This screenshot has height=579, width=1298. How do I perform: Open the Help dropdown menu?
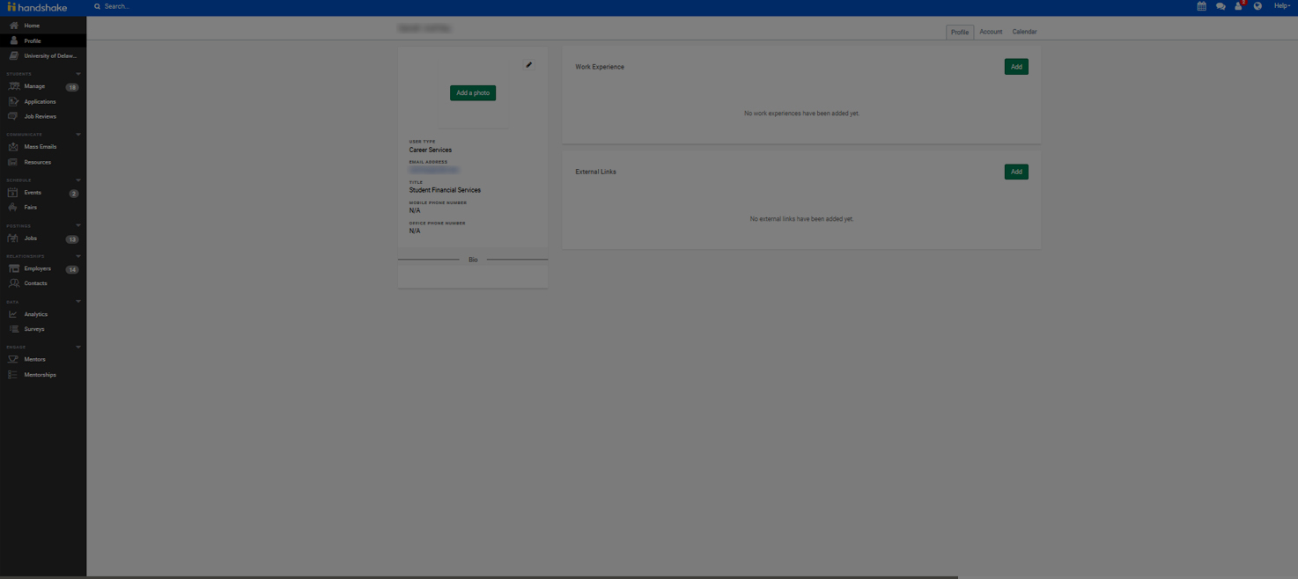[x=1282, y=6]
